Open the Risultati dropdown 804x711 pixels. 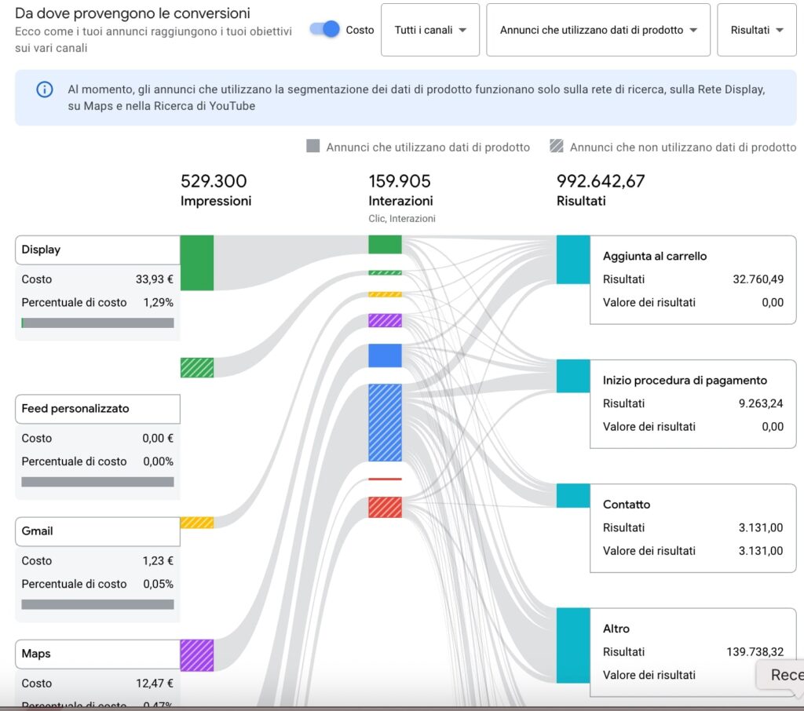756,30
